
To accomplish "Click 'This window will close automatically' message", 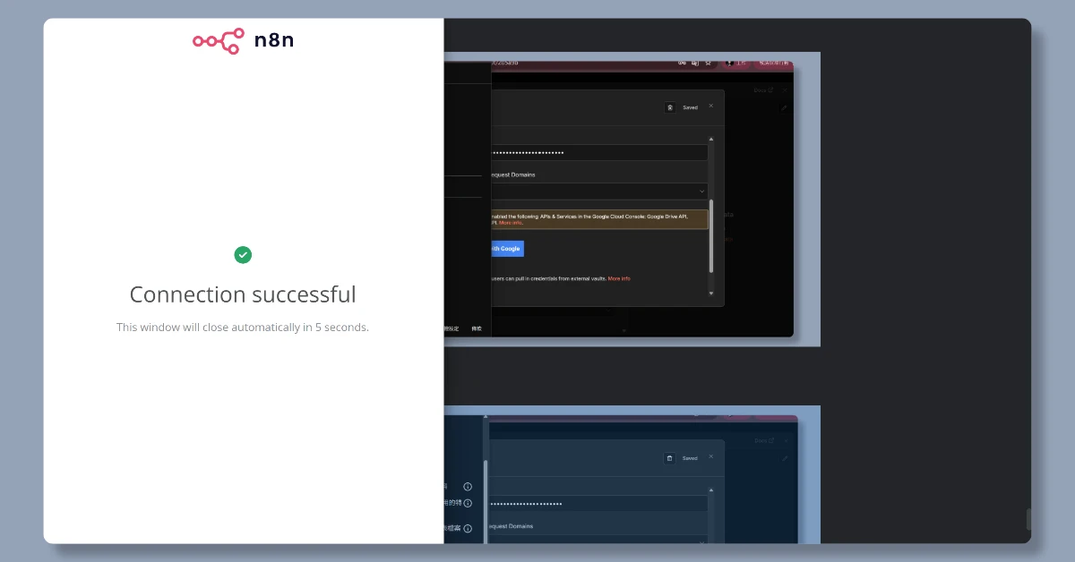I will point(243,328).
